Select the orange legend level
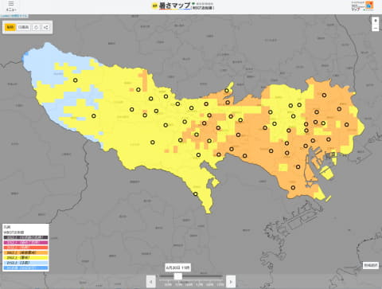382x289 pixels. pos(25,252)
